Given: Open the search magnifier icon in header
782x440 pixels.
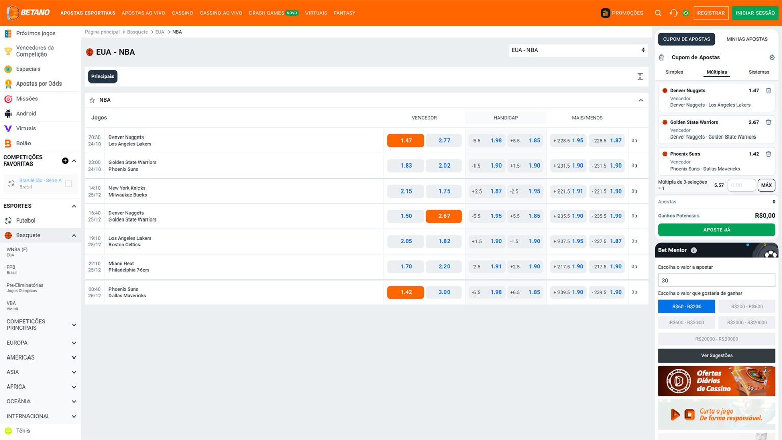Looking at the screenshot, I should pyautogui.click(x=658, y=13).
